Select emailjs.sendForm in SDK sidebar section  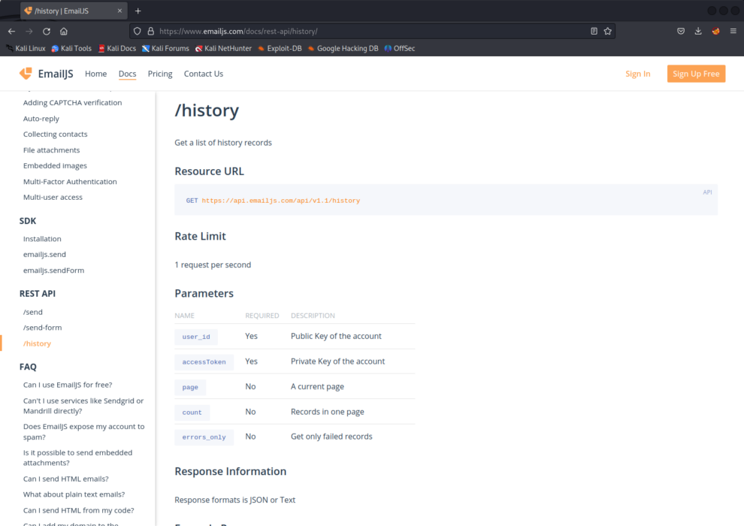(53, 271)
